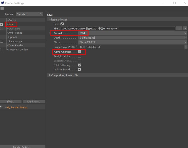The height and width of the screenshot is (148, 188).
Task: Open the Name0000.TIF naming dropdown
Action: click(x=133, y=42)
